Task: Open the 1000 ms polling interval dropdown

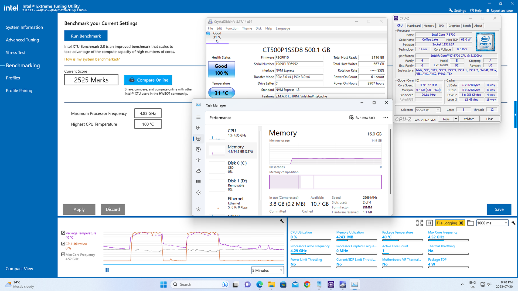Action: coord(492,223)
